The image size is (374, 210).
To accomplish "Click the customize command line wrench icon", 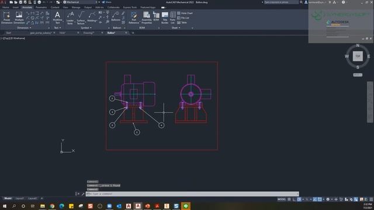I will click(x=82, y=194).
